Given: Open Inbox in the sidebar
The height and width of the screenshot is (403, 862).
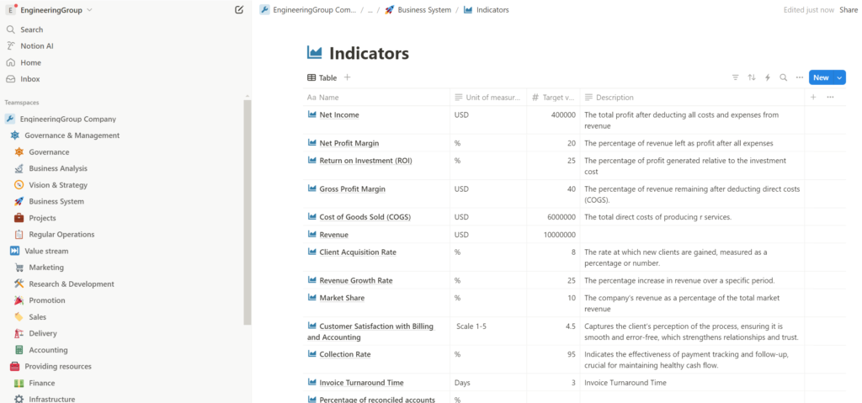Looking at the screenshot, I should coord(29,79).
